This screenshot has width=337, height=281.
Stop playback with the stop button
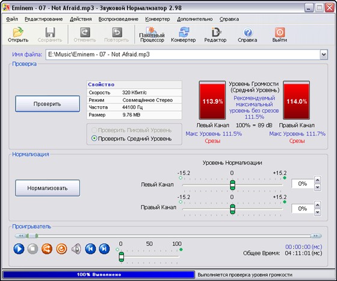tap(32, 249)
